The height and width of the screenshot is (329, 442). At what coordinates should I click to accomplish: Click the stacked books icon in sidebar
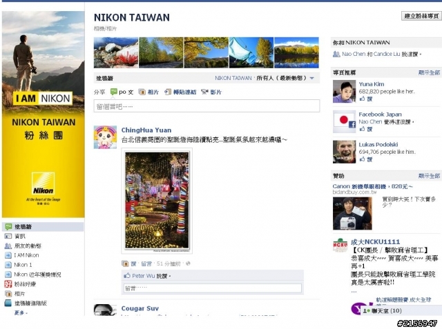point(8,303)
